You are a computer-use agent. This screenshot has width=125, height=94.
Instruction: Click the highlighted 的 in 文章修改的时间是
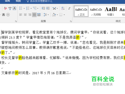[17, 73]
